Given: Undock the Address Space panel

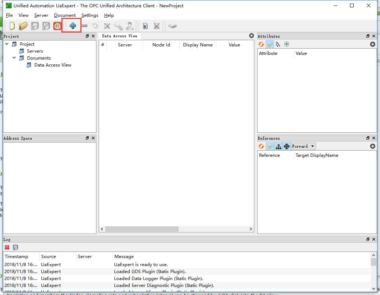Looking at the screenshot, I should [87, 138].
